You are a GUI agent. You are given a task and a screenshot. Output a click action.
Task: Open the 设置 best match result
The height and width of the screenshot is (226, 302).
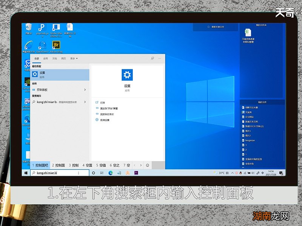coord(60,75)
